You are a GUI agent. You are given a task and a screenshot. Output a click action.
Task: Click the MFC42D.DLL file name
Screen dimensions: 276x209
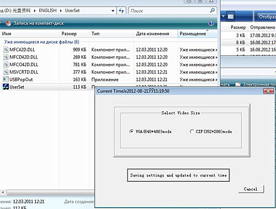(22, 50)
